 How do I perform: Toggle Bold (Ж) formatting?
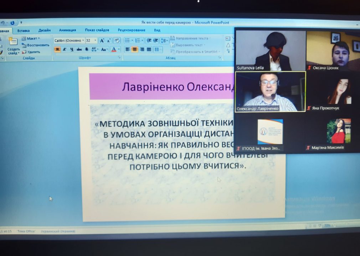[57, 49]
